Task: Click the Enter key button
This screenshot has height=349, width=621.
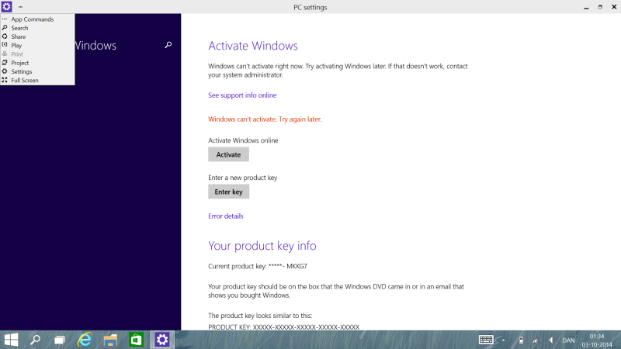Action: (228, 192)
